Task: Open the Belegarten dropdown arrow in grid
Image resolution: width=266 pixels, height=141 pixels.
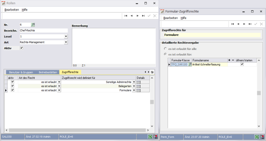Action: [134, 86]
